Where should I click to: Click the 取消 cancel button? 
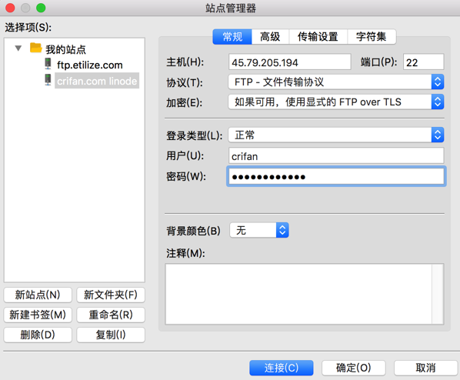425,368
